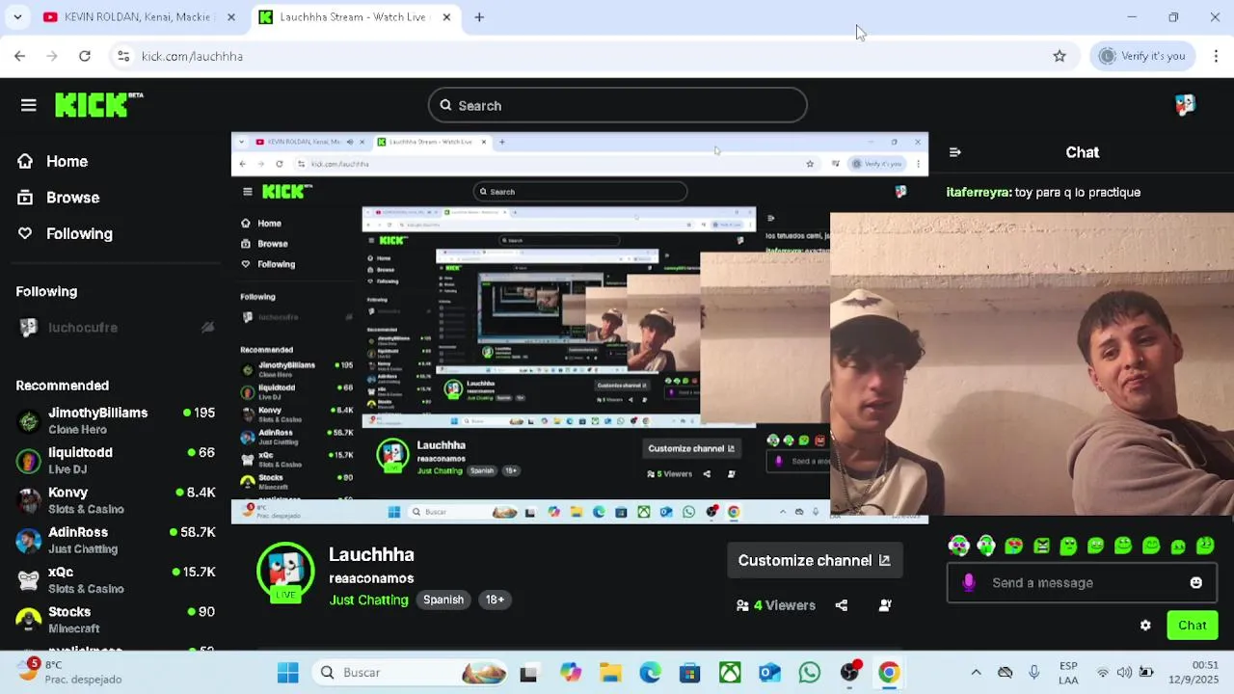Open OBS Studio from taskbar
This screenshot has height=694, width=1234.
pos(849,672)
